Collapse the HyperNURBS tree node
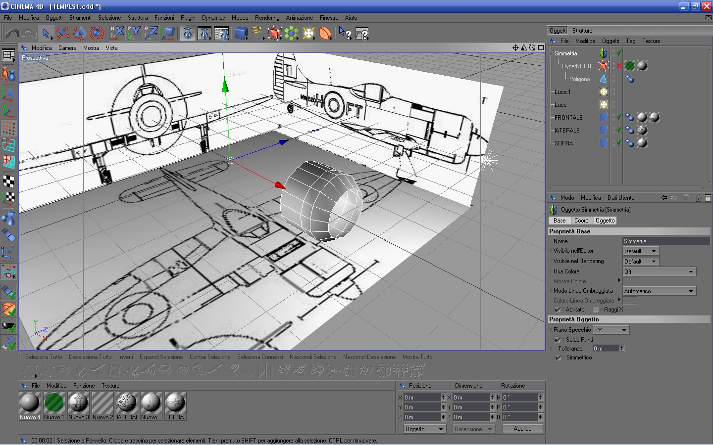This screenshot has height=445, width=713. pyautogui.click(x=559, y=66)
